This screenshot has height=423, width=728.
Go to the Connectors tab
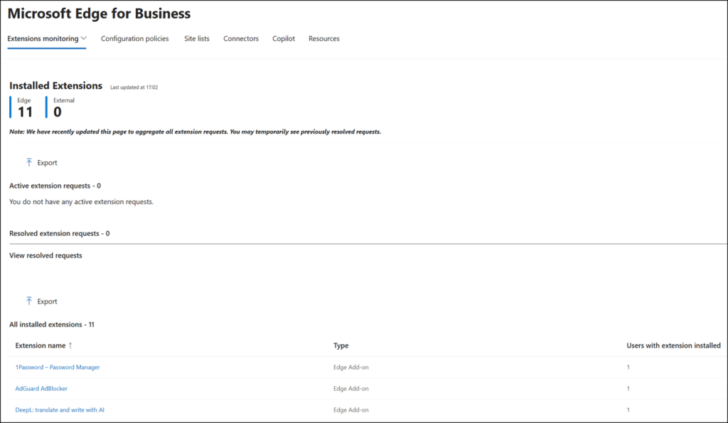click(241, 38)
